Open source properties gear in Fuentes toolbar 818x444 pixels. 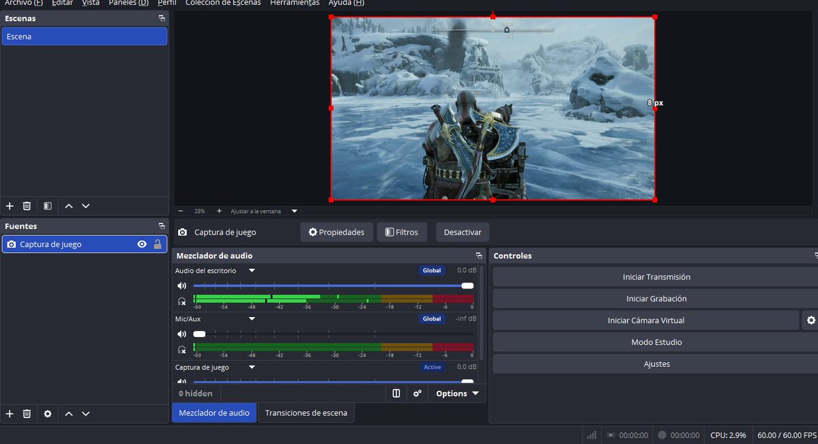[48, 414]
